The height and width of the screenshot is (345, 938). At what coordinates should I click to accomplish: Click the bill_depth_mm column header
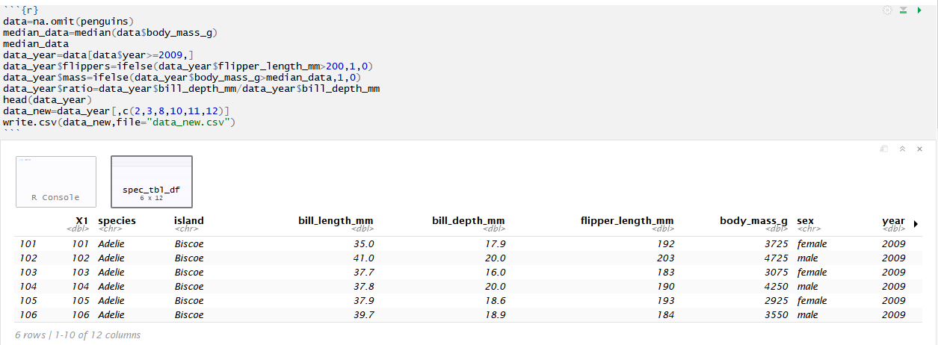(x=469, y=221)
